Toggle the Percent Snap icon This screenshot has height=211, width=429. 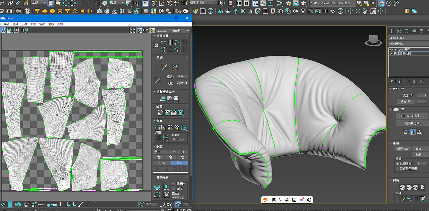(x=169, y=3)
